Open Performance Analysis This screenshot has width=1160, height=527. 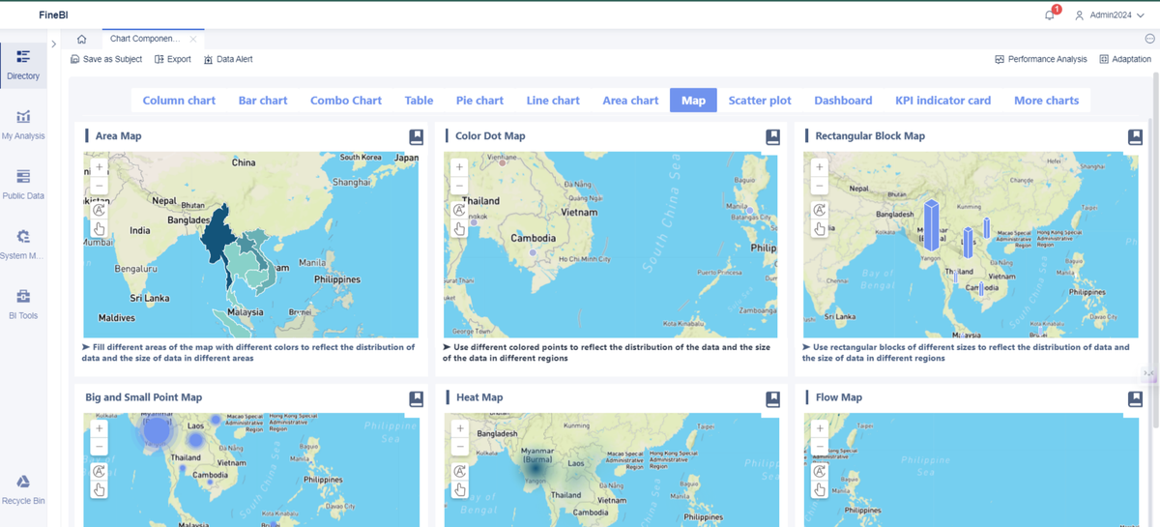pyautogui.click(x=1041, y=59)
